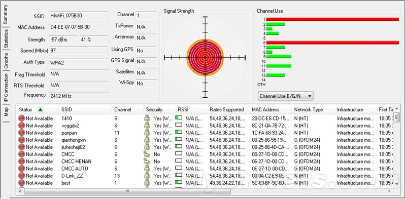Click Auth Type field WPA2
406x199 pixels.
79,63
